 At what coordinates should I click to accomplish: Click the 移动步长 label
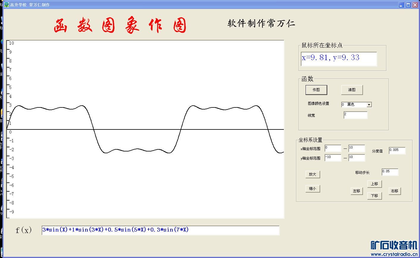(362, 173)
